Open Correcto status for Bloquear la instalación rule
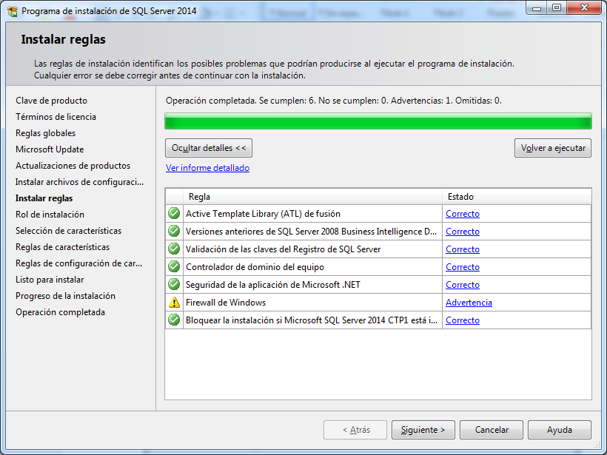Viewport: 607px width, 455px height. [x=463, y=320]
